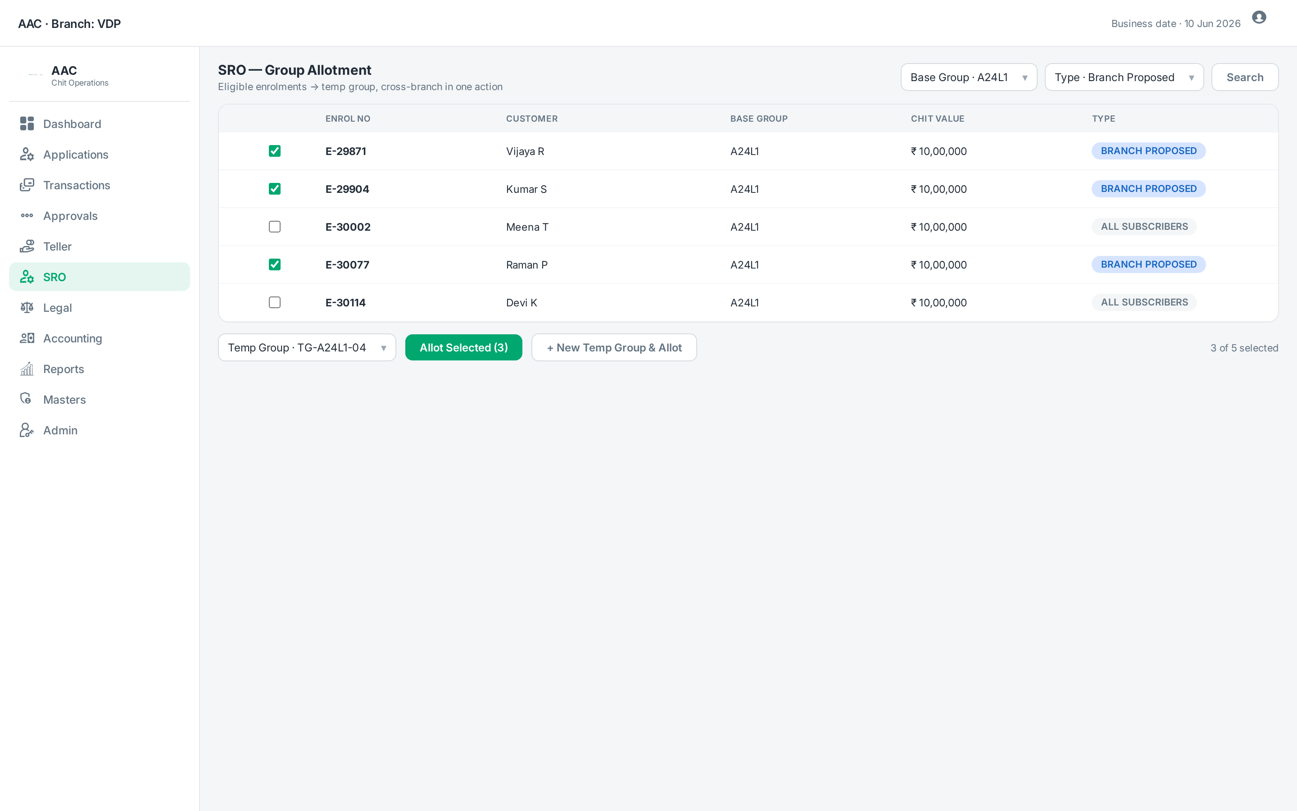Click customer name Devi K
Viewport: 1297px width, 811px height.
[521, 302]
